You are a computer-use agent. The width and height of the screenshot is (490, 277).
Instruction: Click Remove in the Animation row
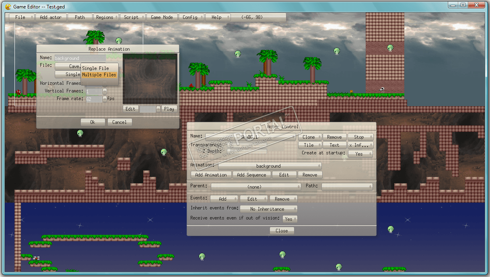(x=310, y=175)
